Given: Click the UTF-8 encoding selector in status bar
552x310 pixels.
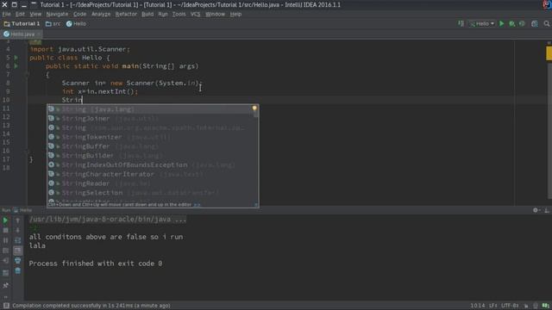Looking at the screenshot, I should pos(510,306).
